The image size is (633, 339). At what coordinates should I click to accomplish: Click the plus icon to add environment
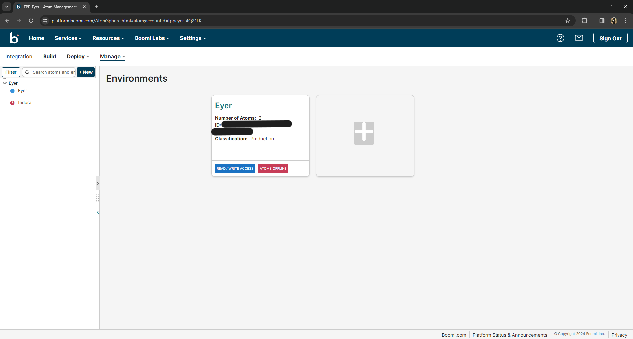click(x=364, y=133)
